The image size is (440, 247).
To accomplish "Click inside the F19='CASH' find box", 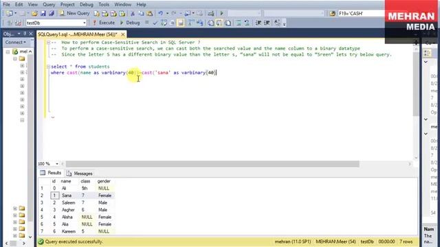I will click(361, 14).
